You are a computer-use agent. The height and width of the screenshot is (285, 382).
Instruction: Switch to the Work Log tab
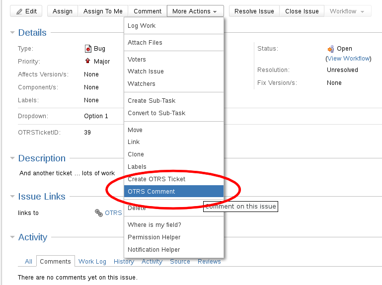coord(92,262)
